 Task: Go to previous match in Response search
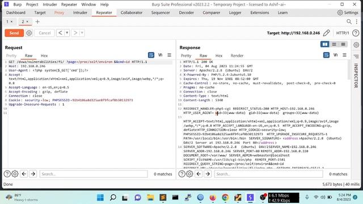[199, 174]
